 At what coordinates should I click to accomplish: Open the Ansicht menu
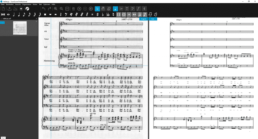pos(18,4)
